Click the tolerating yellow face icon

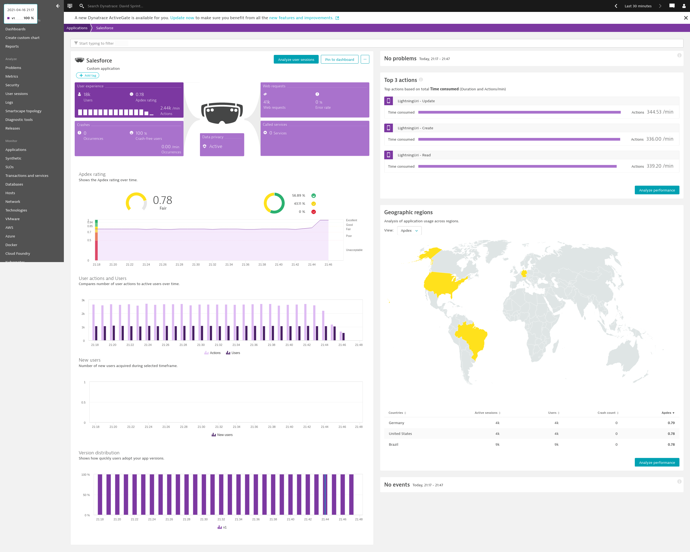(314, 204)
